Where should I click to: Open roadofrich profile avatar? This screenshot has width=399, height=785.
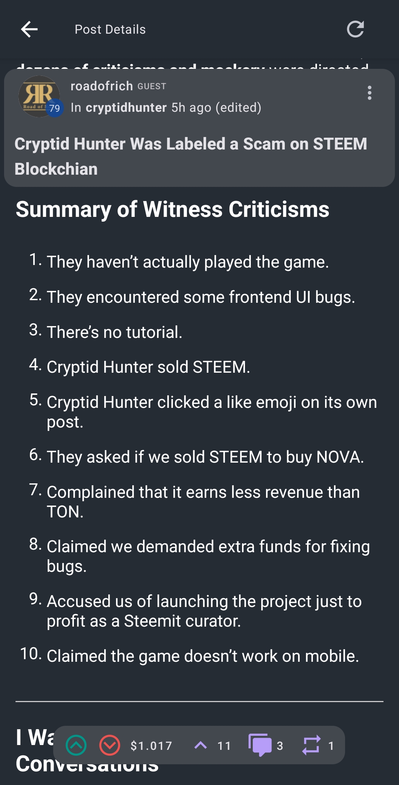pyautogui.click(x=38, y=96)
